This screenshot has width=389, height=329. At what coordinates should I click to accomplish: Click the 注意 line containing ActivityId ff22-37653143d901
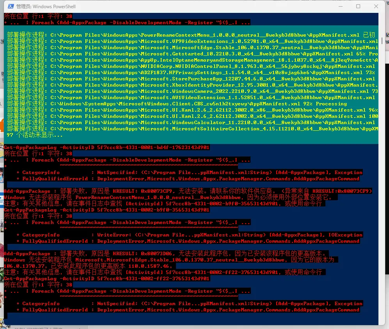163,272
